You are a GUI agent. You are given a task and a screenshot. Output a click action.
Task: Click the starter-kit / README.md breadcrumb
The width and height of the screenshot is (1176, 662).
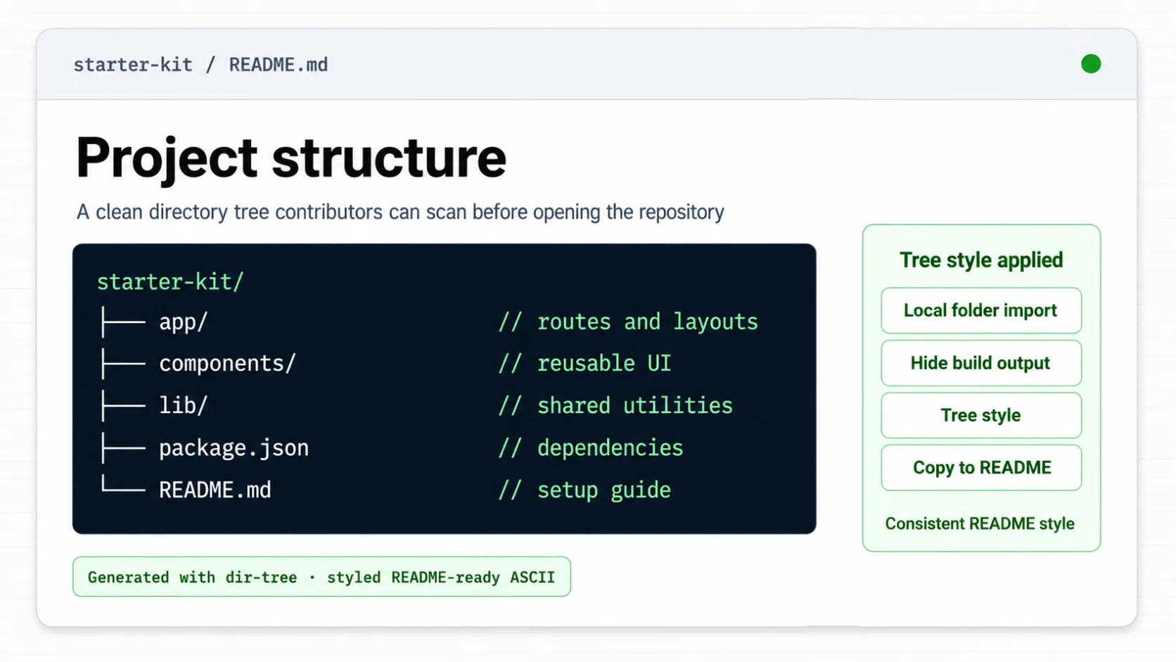click(200, 65)
